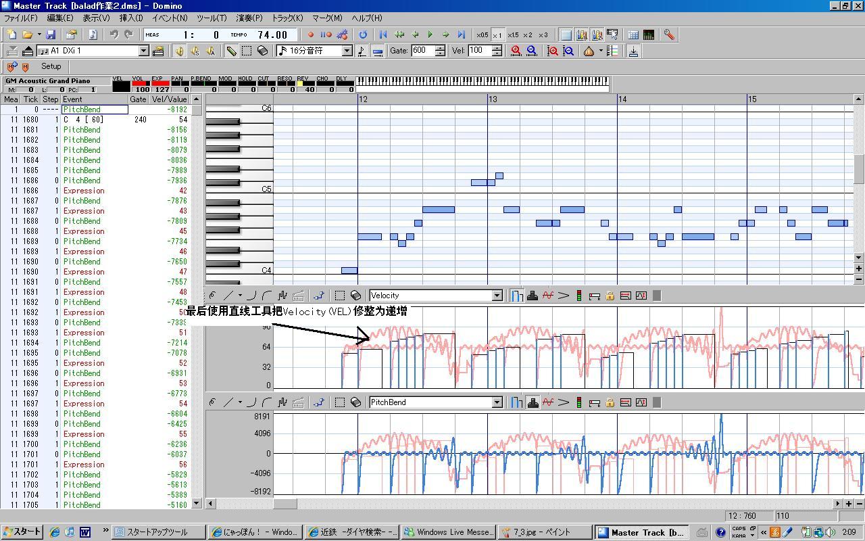Open the 編集(E) menu
Screen dimensions: 865x541
pos(59,18)
